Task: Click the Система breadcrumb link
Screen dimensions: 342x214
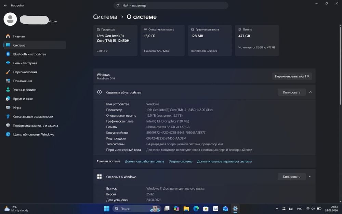Action: point(105,17)
